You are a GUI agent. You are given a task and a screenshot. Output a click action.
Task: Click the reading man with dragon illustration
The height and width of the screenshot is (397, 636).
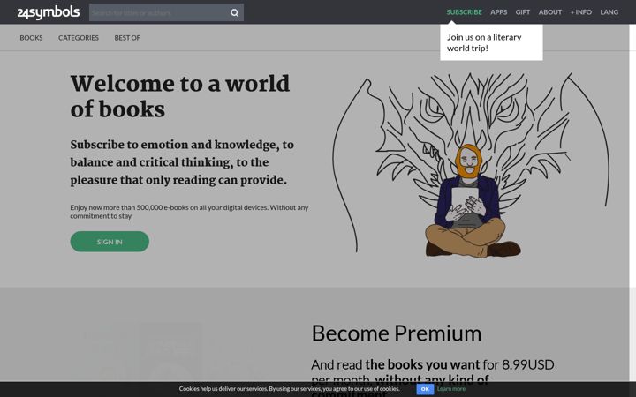(471, 165)
